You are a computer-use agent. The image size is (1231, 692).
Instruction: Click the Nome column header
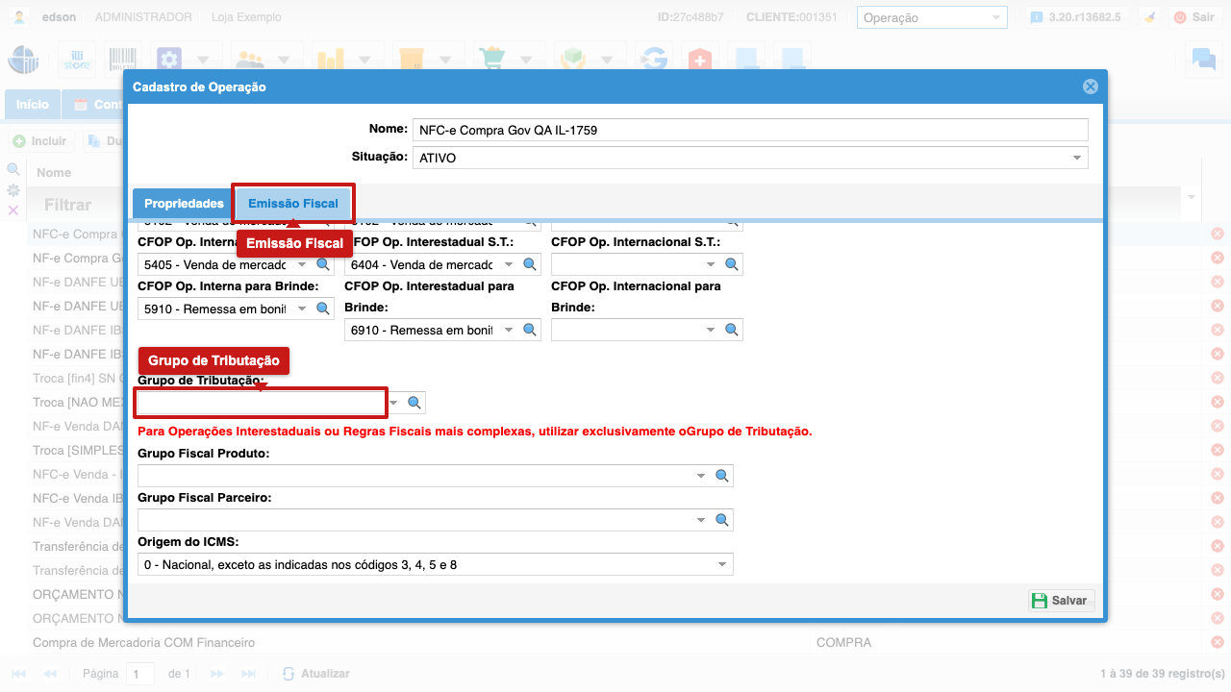point(54,173)
